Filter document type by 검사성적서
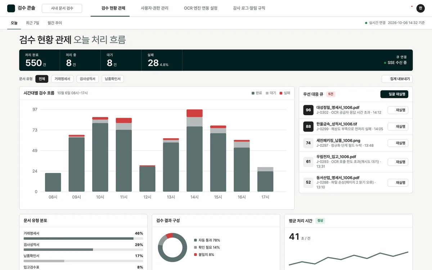Screen dimensions: 432x270 [87, 79]
